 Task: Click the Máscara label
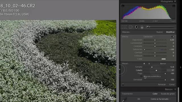coord(126,32)
